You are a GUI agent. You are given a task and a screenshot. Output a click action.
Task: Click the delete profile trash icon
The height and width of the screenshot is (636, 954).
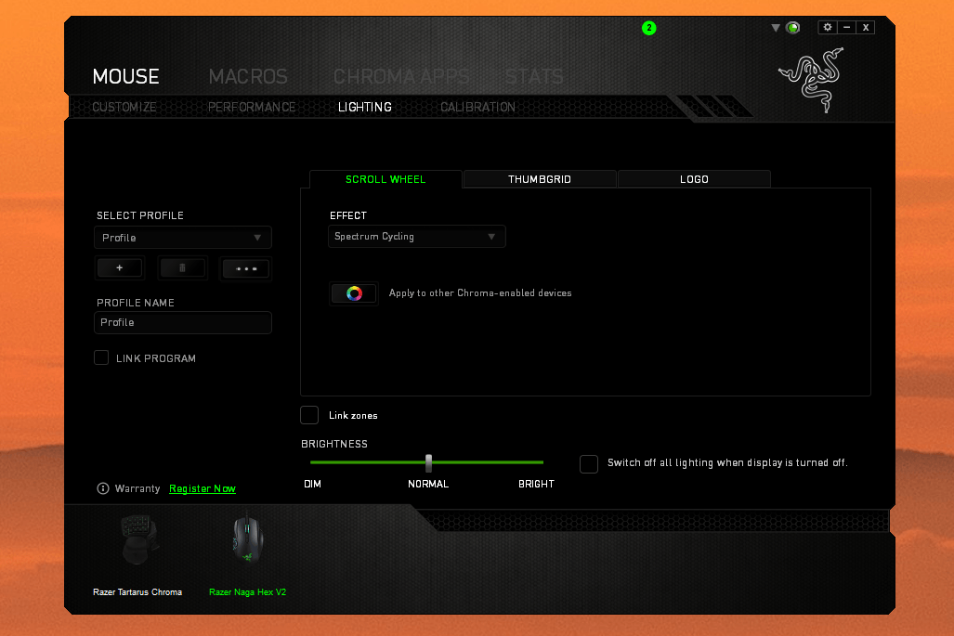coord(182,268)
